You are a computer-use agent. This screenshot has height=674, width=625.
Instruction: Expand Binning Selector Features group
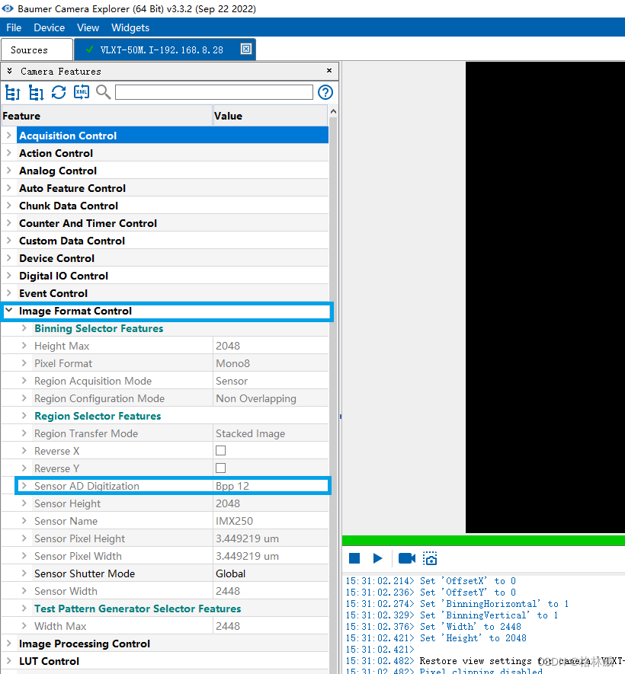click(24, 328)
